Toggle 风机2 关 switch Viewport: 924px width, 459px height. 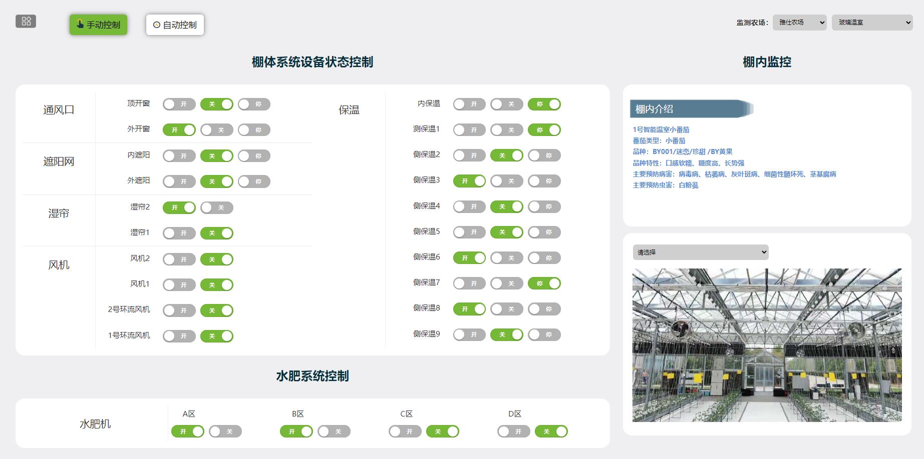216,259
